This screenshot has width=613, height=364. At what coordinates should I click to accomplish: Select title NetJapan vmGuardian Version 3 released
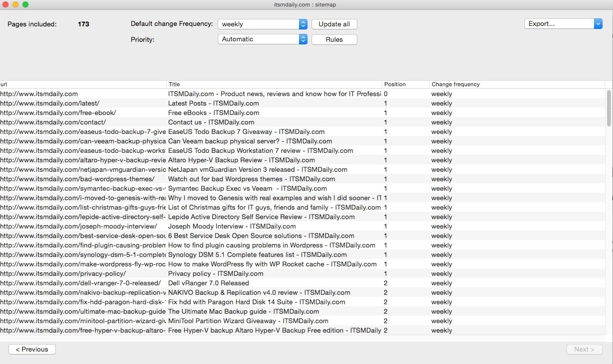pyautogui.click(x=258, y=169)
